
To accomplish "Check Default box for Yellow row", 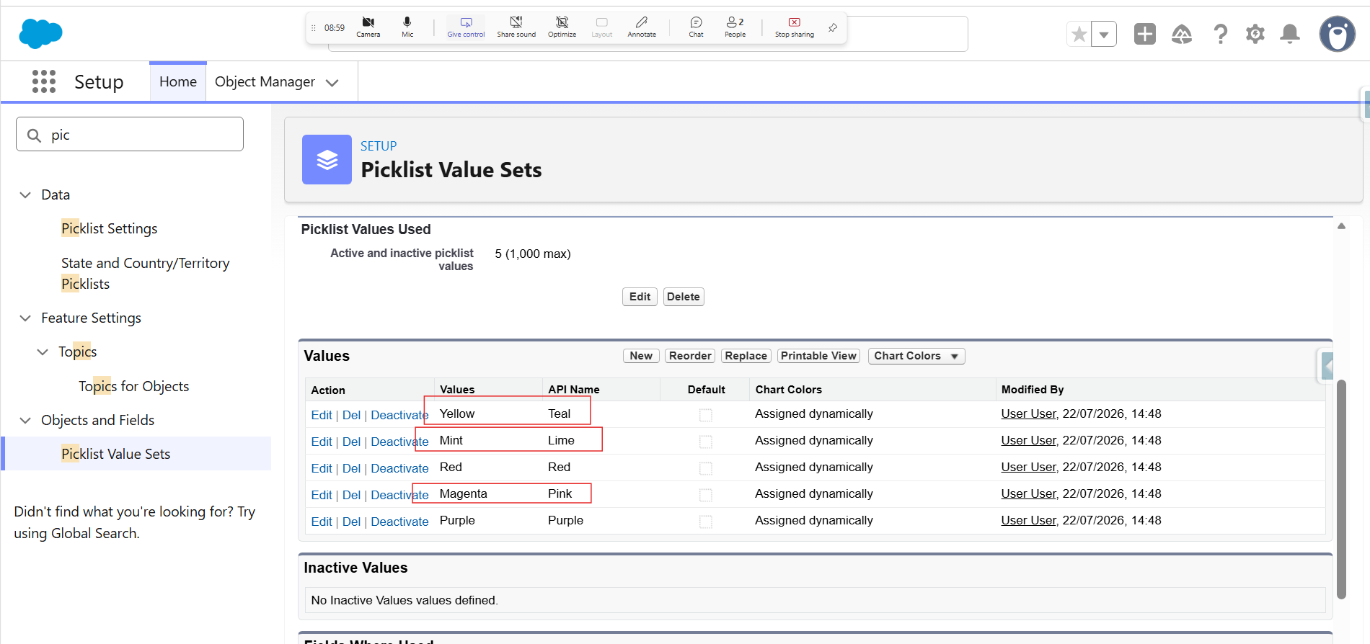I will tap(706, 415).
